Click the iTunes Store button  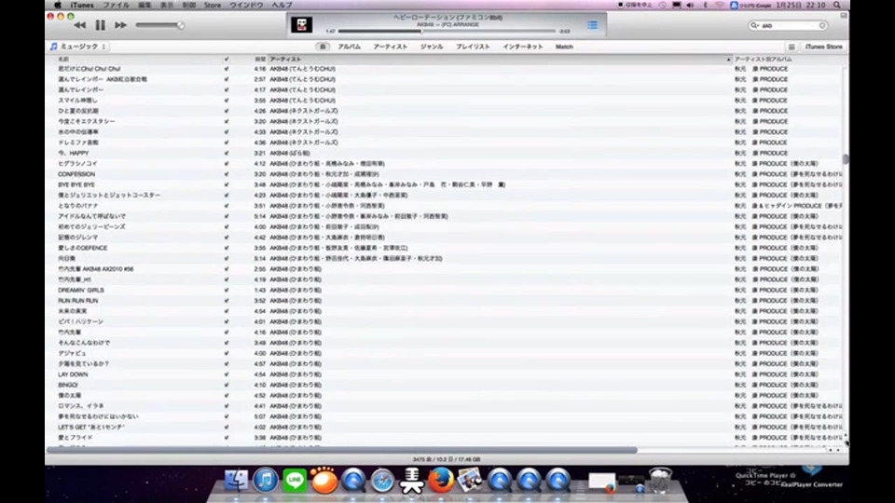click(823, 47)
